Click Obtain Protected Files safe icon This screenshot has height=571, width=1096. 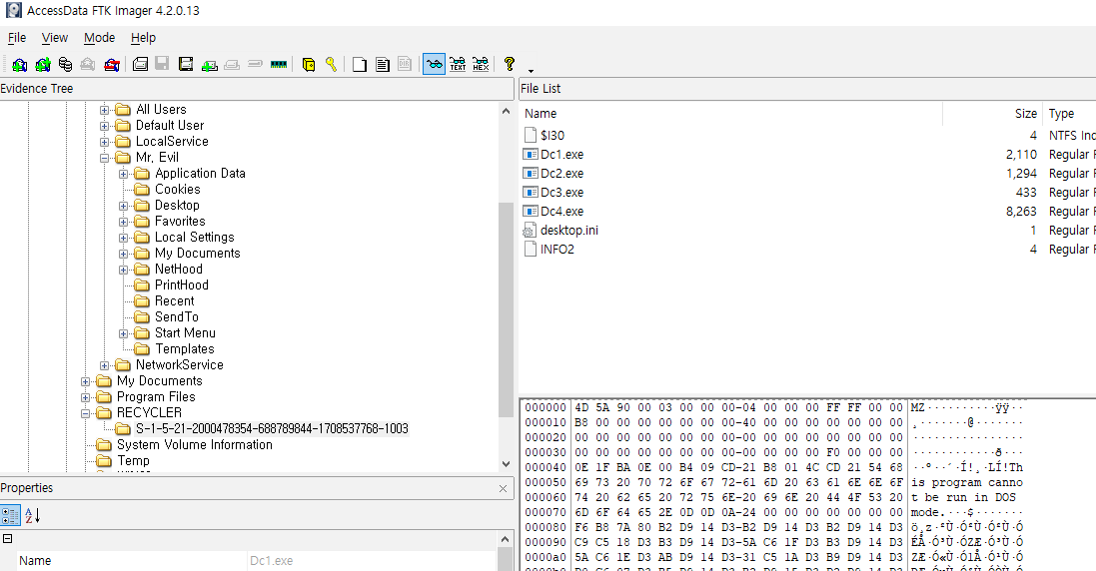tap(309, 64)
